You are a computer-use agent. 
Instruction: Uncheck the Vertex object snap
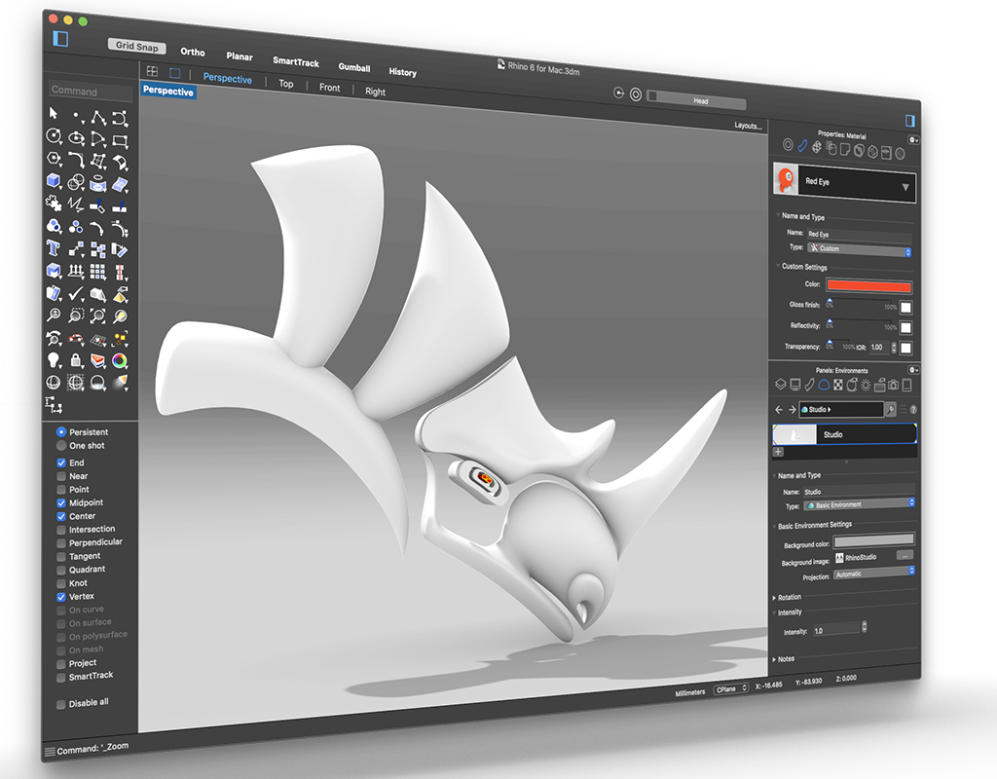[61, 597]
